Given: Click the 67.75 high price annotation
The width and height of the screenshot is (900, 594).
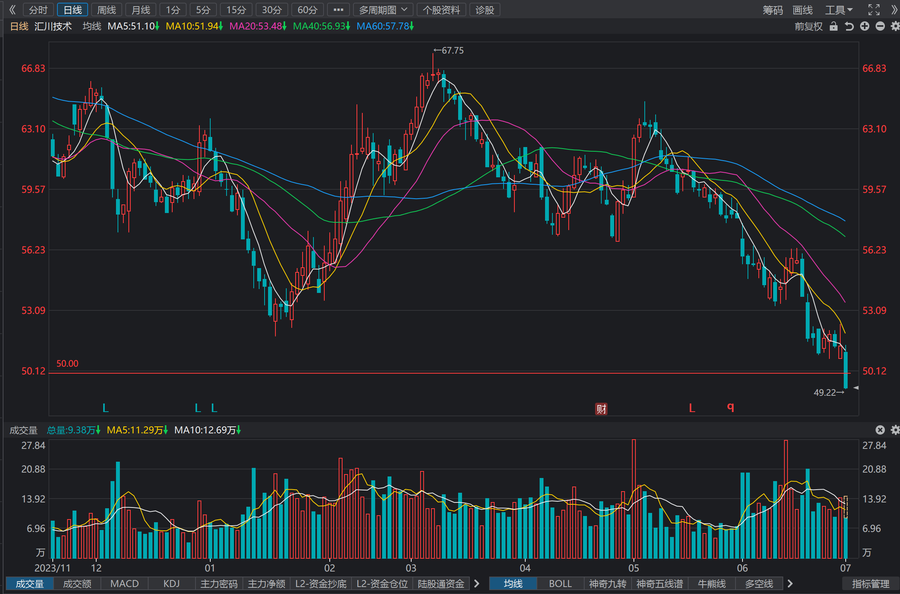Looking at the screenshot, I should (x=448, y=50).
